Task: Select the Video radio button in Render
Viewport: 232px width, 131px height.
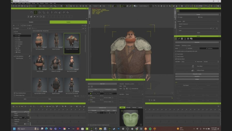Action: (x=199, y=17)
